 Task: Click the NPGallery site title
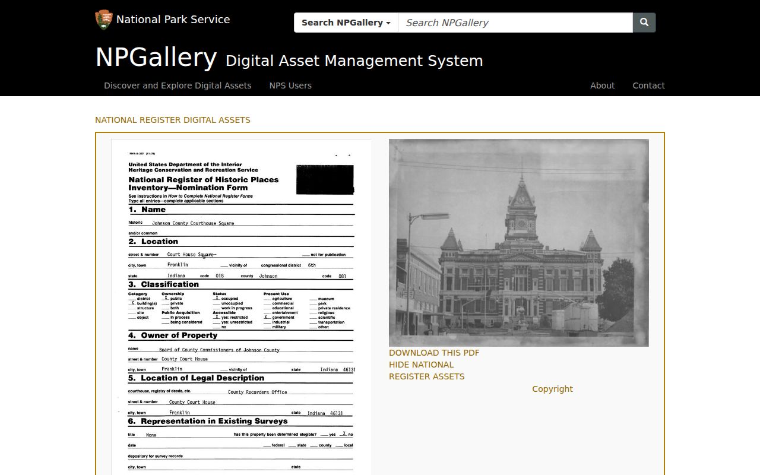156,58
